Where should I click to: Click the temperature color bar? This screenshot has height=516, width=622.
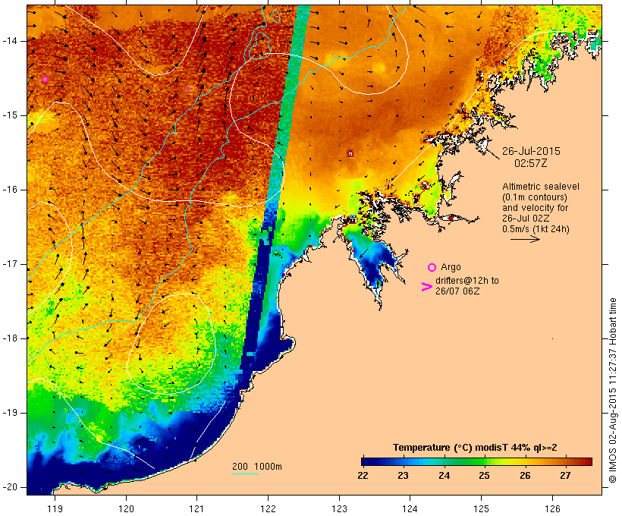476,461
